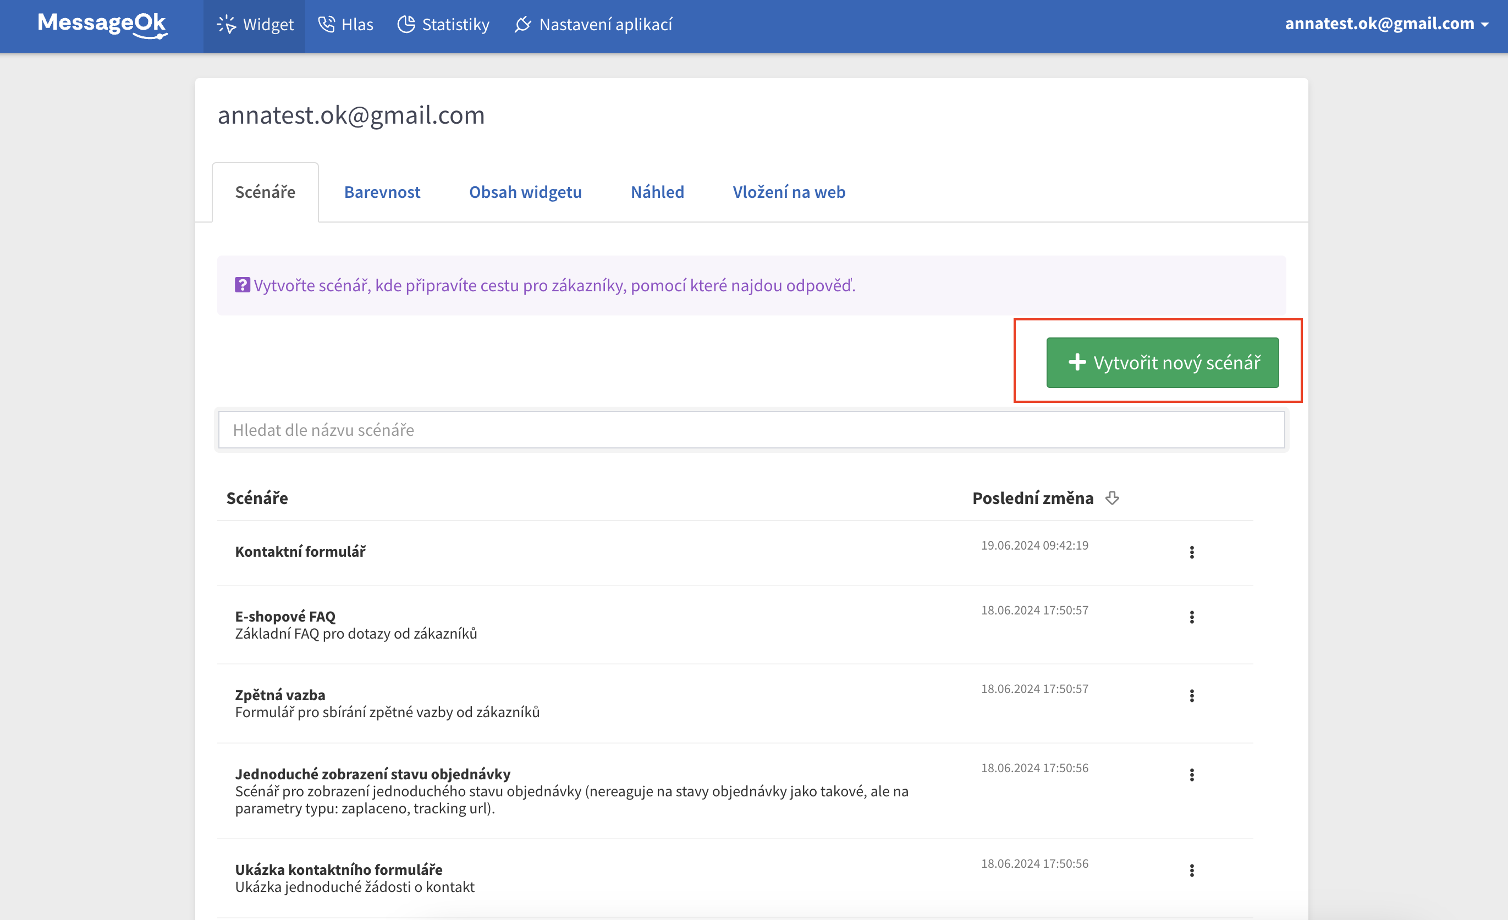The height and width of the screenshot is (920, 1508).
Task: Focus the scenario name search field
Action: pyautogui.click(x=751, y=430)
